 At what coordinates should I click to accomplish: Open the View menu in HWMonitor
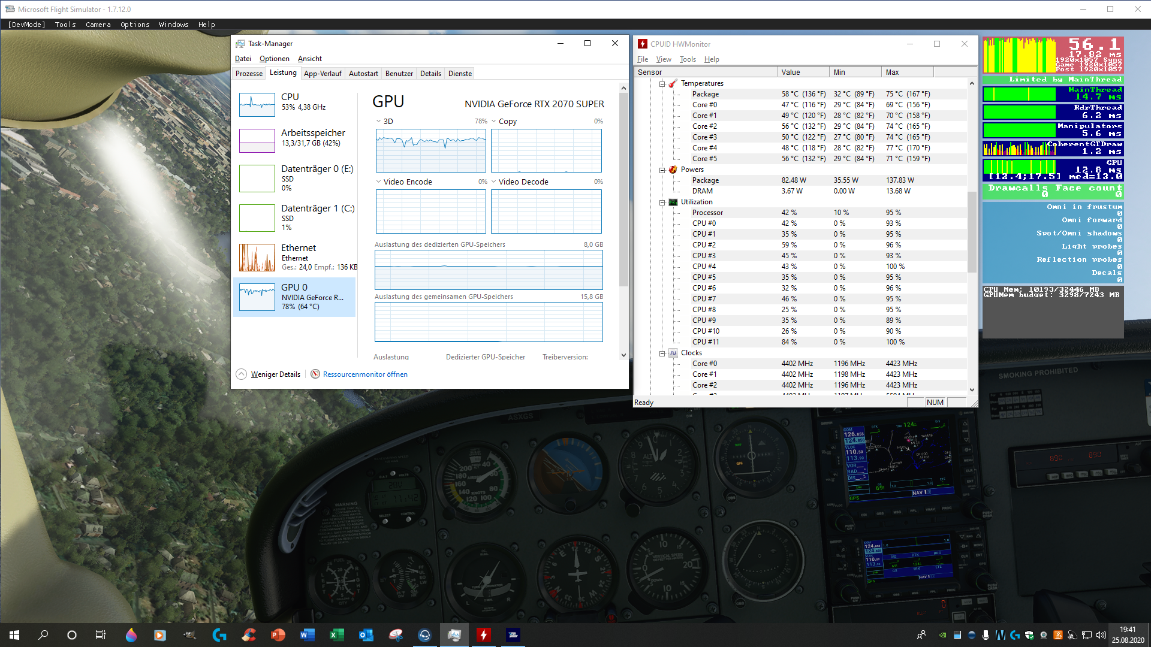tap(664, 59)
